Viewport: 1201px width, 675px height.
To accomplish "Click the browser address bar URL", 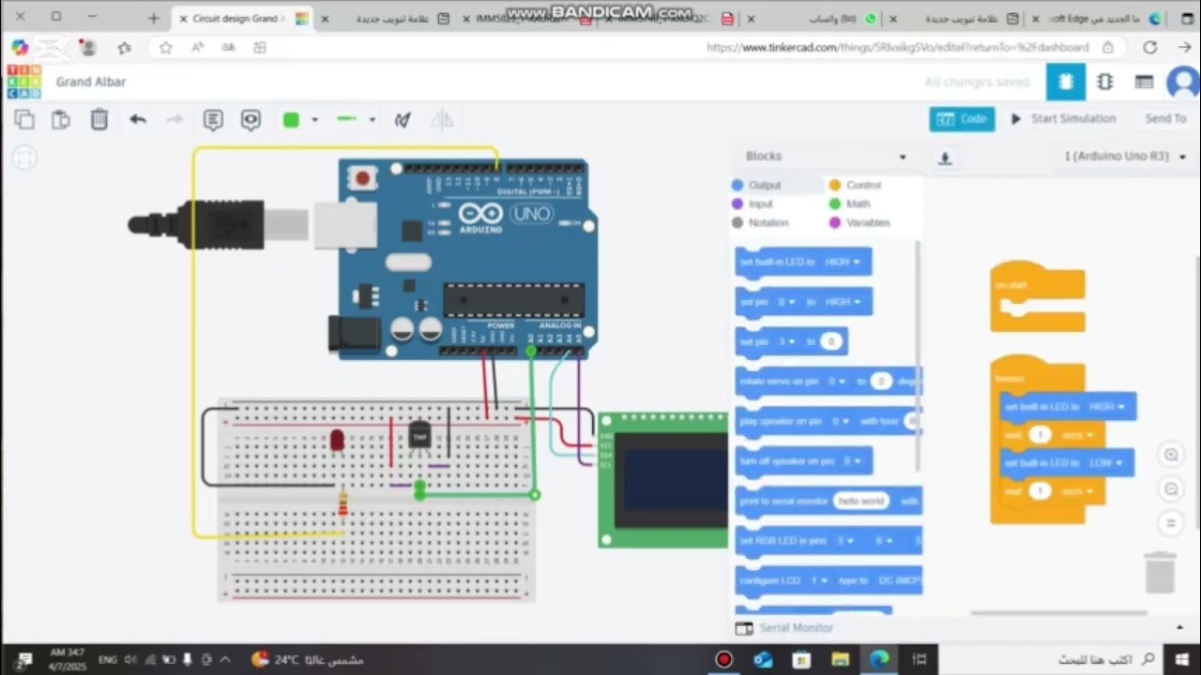I will click(x=897, y=47).
